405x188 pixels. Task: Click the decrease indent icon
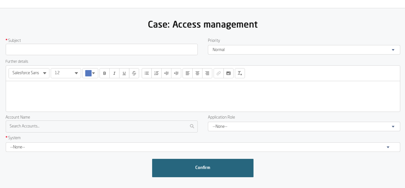176,73
